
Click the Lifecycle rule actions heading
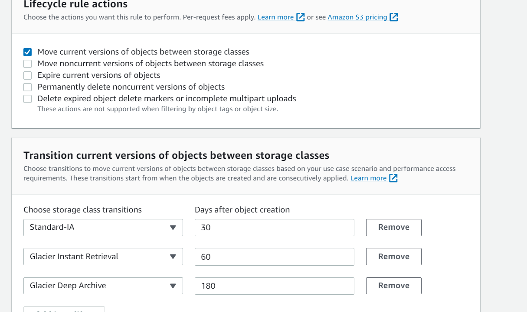75,5
